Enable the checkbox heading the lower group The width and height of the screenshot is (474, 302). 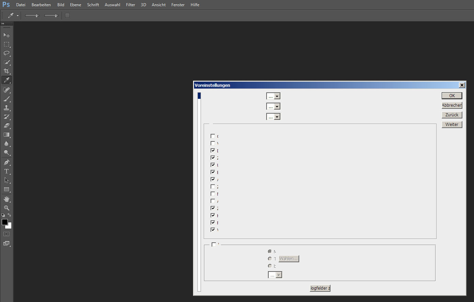tap(214, 245)
